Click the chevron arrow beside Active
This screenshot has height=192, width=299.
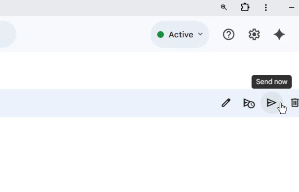coord(200,34)
